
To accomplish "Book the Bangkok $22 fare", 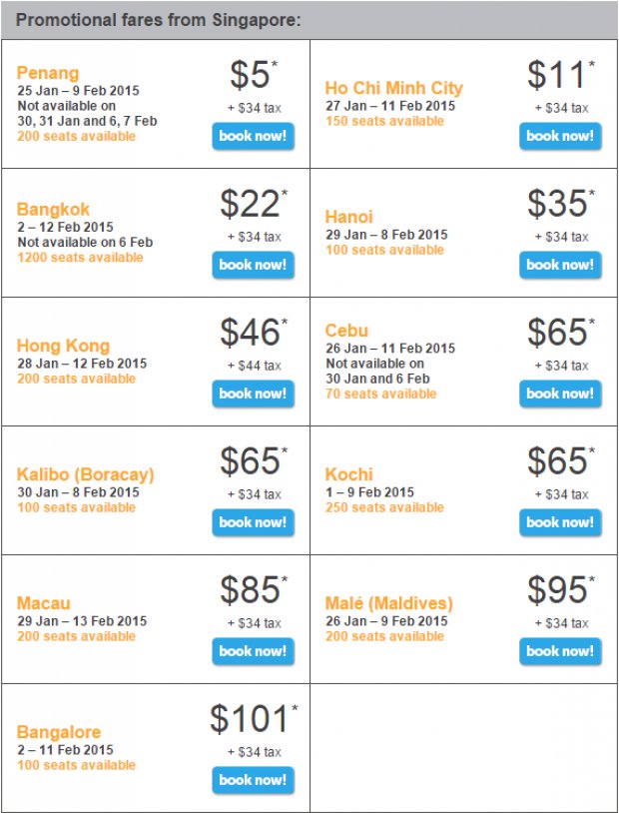I will point(253,265).
